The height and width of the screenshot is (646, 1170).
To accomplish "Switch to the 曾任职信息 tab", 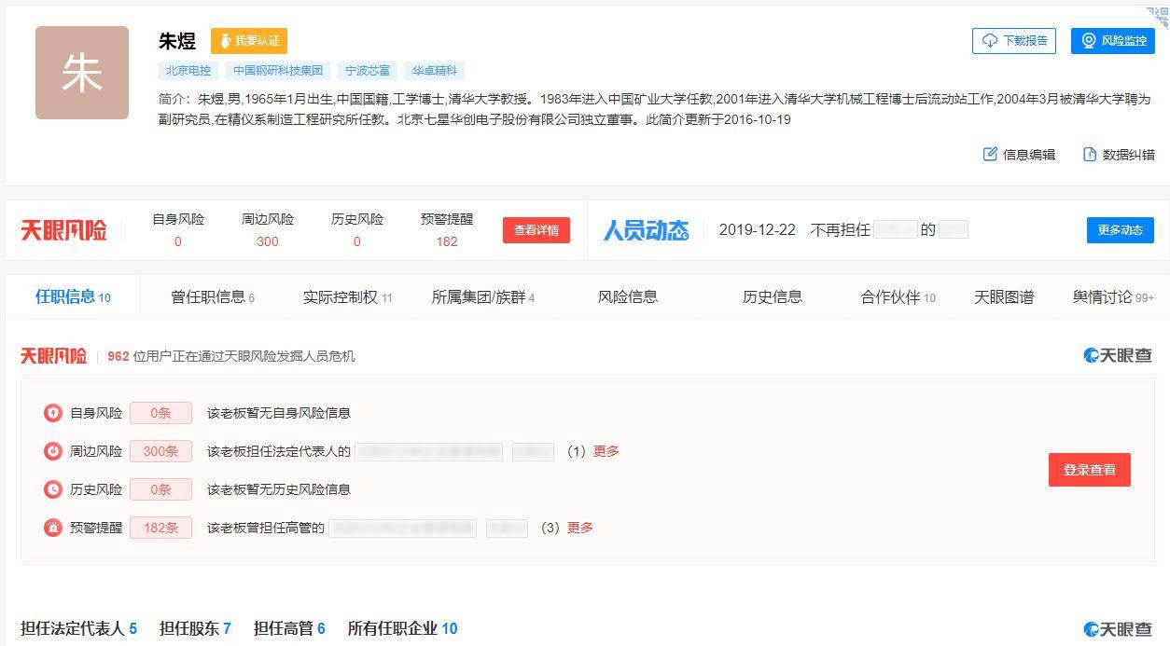I will 213,297.
